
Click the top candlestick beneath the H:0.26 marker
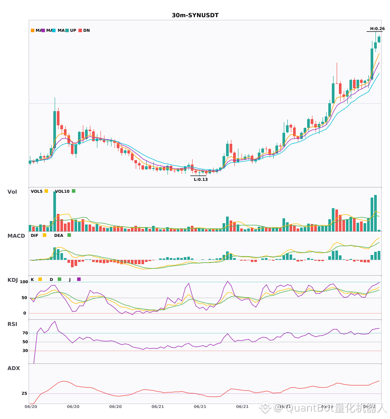pos(375,42)
